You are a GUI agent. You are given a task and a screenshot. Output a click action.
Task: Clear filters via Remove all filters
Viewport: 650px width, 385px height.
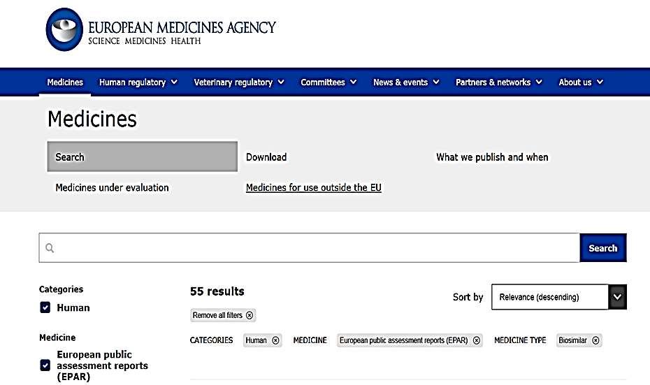223,315
